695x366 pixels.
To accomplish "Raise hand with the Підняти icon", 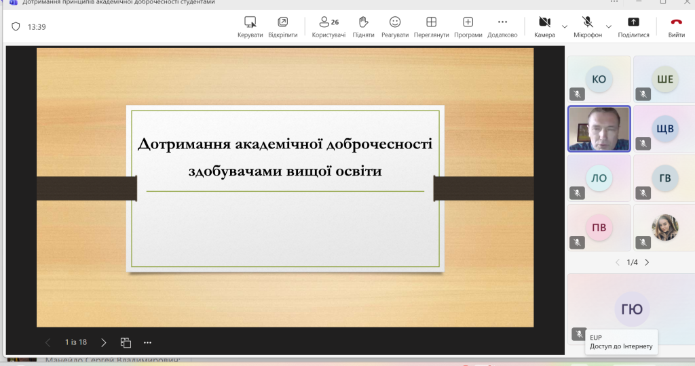I will coord(363,22).
